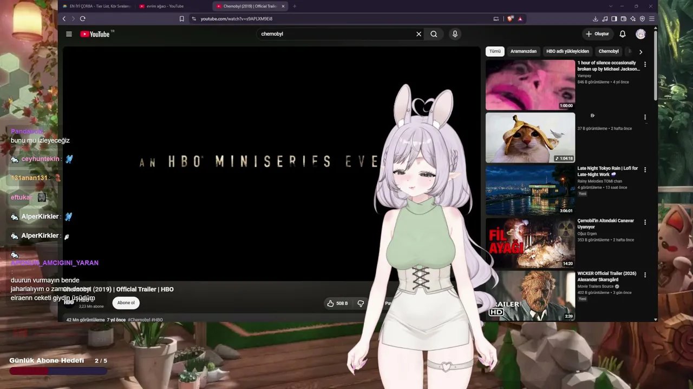Open options for the banana cat video
The image size is (693, 389).
click(x=645, y=117)
